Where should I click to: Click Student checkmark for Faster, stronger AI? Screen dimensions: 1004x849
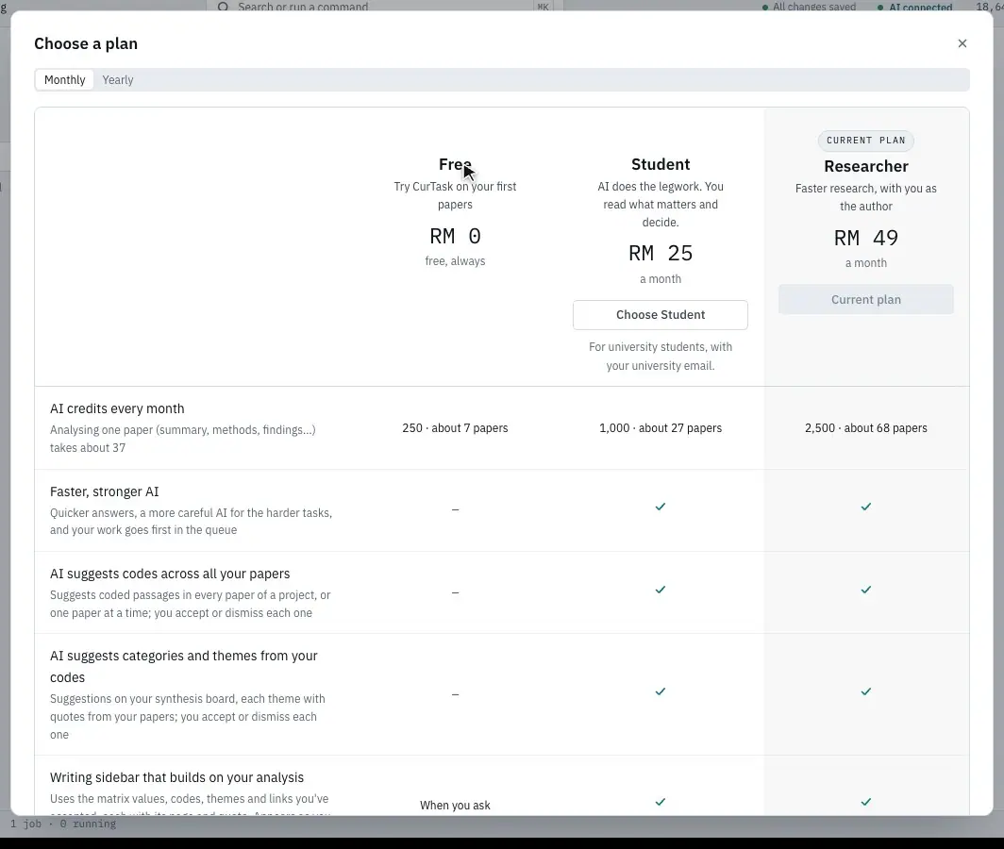click(661, 507)
